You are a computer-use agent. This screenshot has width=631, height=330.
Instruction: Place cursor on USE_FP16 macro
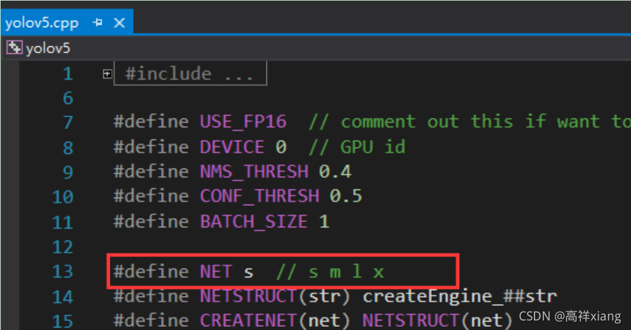(x=243, y=122)
